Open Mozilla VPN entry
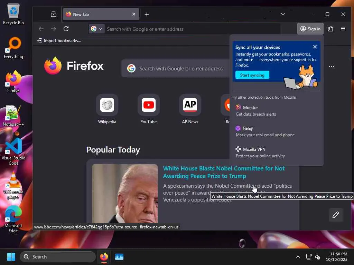Screen dimensions: 354x265 coord(277,152)
